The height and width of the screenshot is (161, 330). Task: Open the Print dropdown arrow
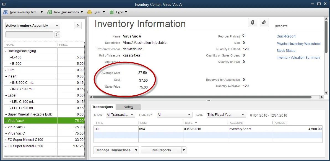click(104, 12)
